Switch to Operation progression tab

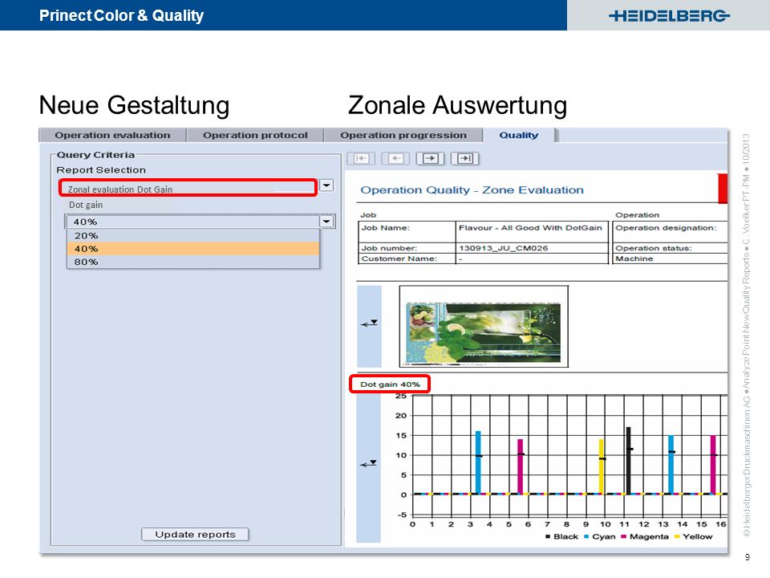click(x=403, y=135)
